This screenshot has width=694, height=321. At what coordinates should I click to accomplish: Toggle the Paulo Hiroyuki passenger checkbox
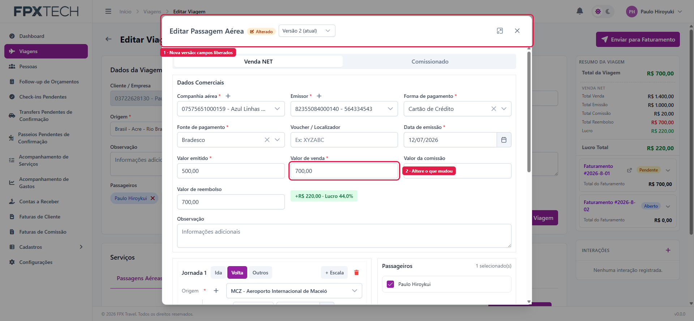(x=390, y=284)
